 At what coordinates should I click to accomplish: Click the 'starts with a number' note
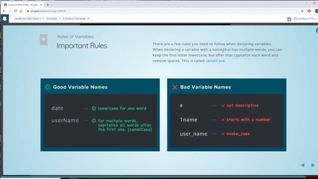pos(248,120)
